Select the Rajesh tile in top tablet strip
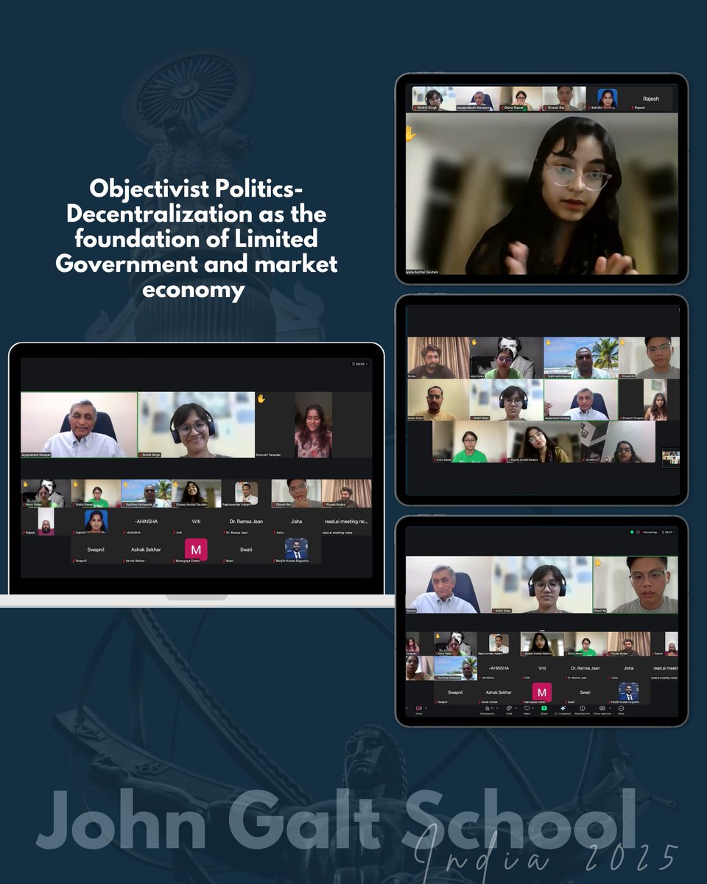Viewport: 707px width, 884px height. coord(650,99)
